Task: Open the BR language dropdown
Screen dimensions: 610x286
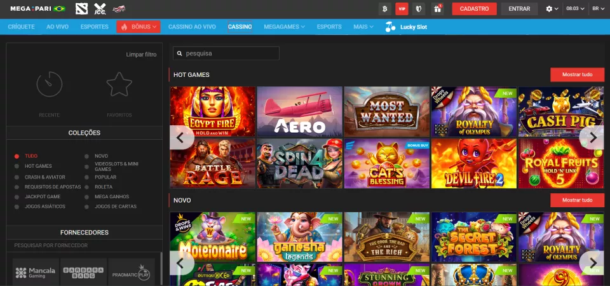Action: click(598, 9)
